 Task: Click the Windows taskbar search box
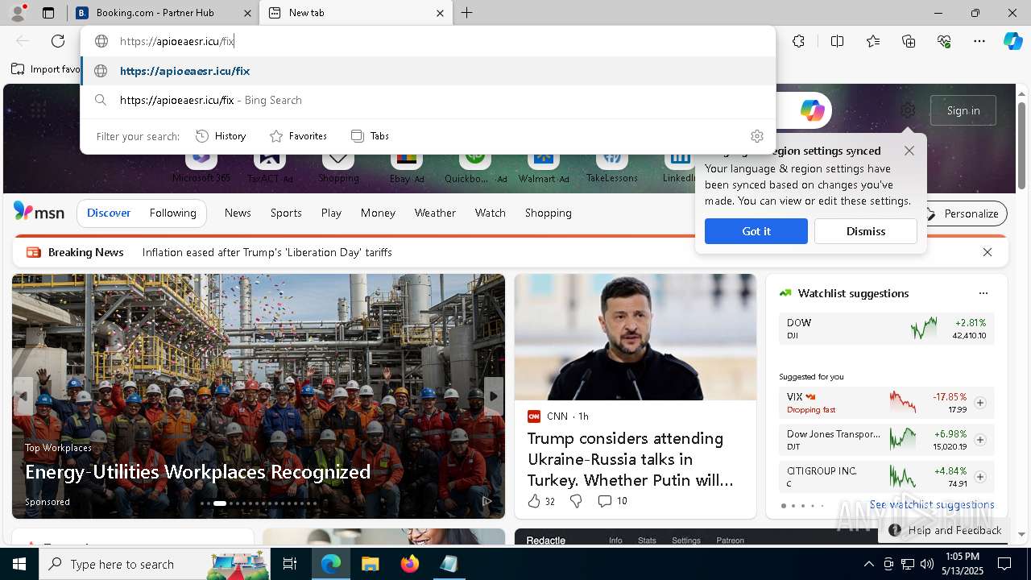click(x=153, y=564)
